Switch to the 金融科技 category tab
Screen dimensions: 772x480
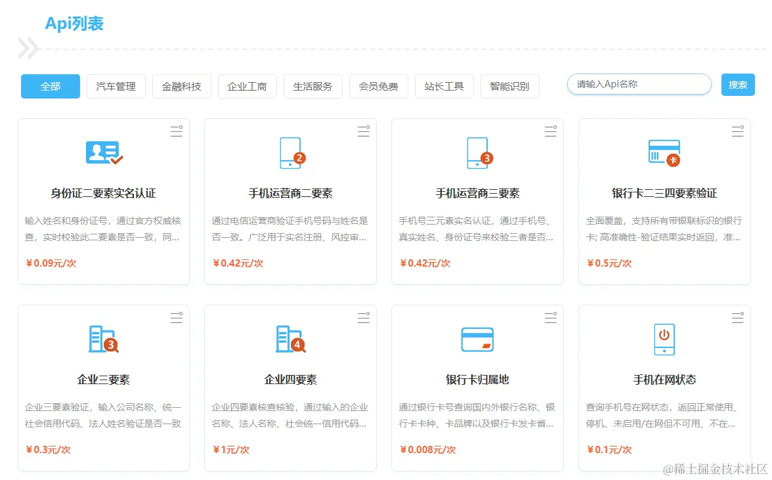point(181,85)
